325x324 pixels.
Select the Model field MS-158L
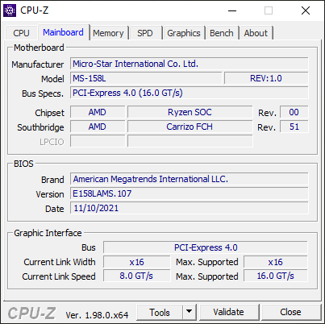coord(146,78)
